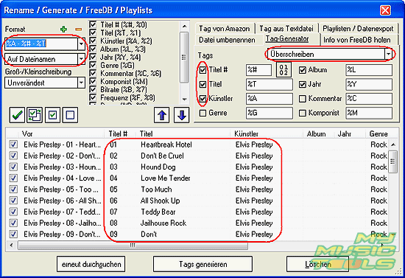
Task: Click Tags generieren button
Action: pyautogui.click(x=202, y=264)
